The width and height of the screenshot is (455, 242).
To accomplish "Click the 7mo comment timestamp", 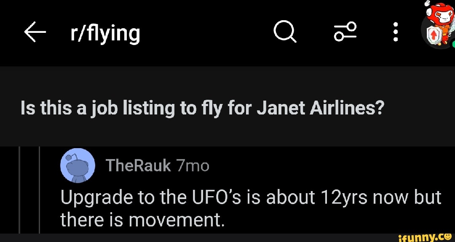I will 193,166.
